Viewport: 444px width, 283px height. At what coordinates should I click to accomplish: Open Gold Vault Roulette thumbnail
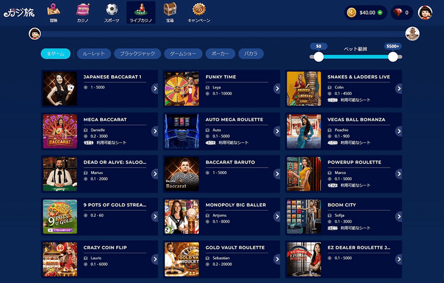[x=182, y=259]
